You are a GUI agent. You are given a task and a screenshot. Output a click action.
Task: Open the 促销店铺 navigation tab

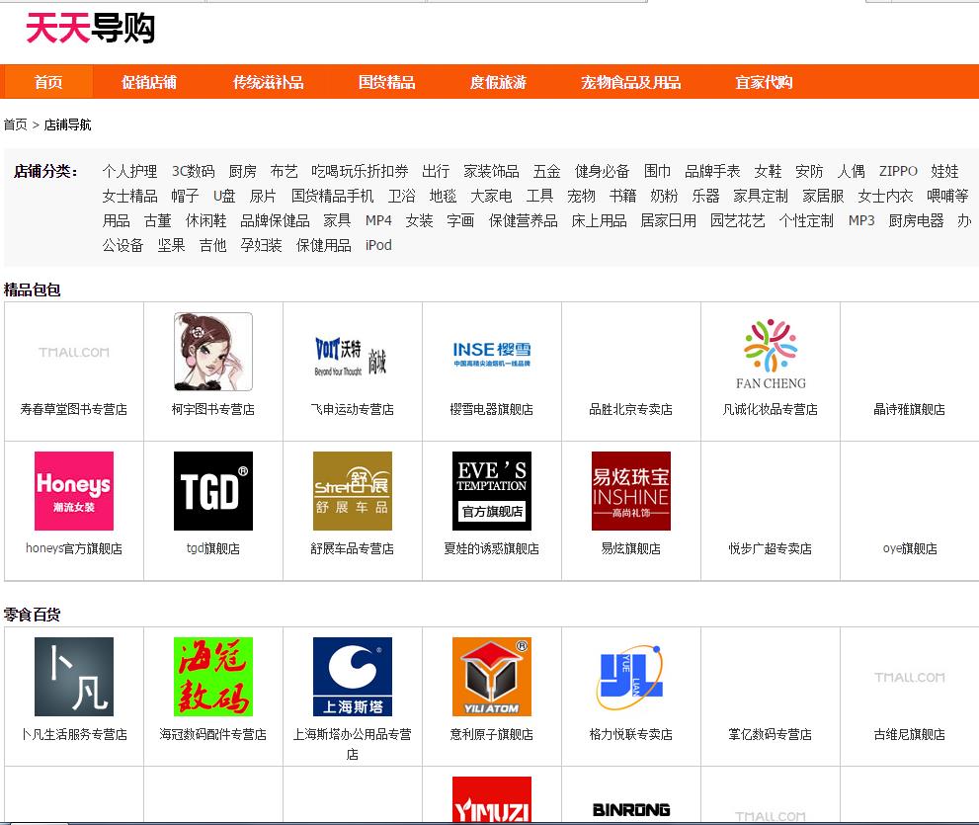148,82
